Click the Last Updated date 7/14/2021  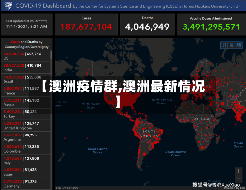click(x=27, y=27)
